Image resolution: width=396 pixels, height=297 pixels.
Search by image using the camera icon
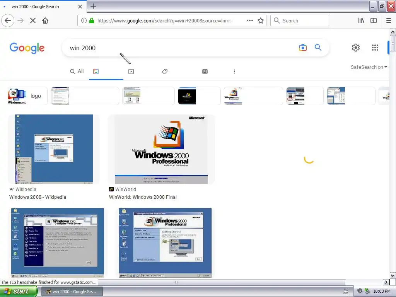302,48
